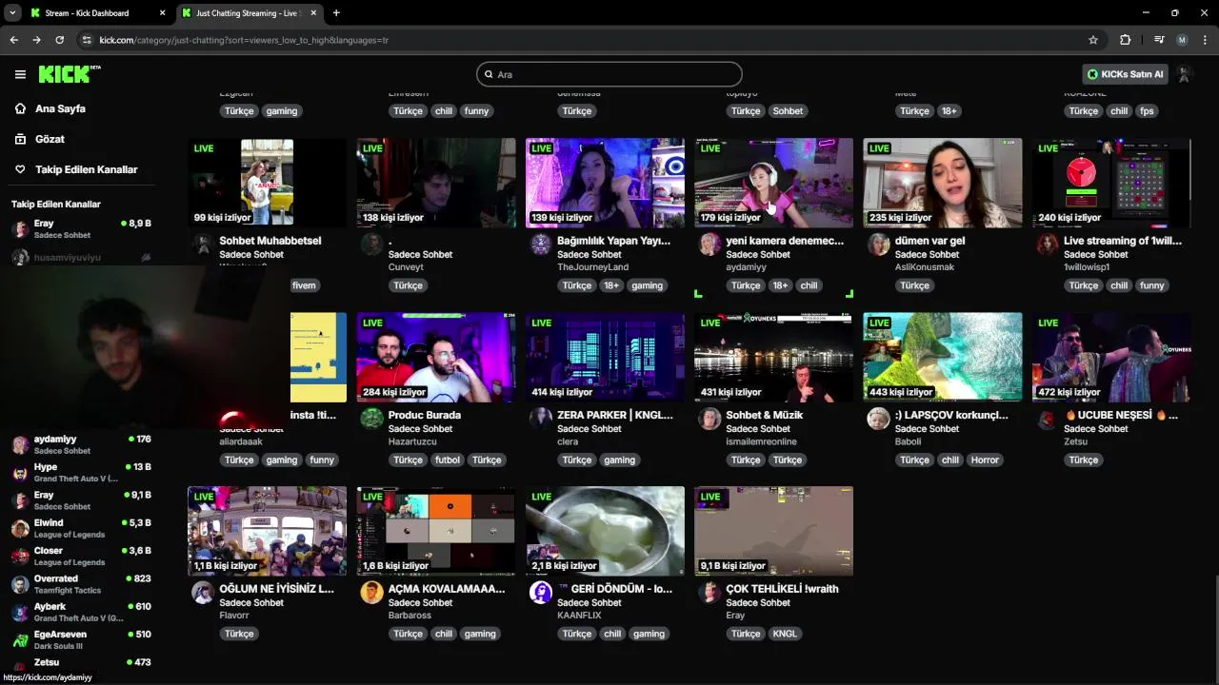Open UCUBE NEŞESİ stream title
The width and height of the screenshot is (1219, 685).
1121,415
